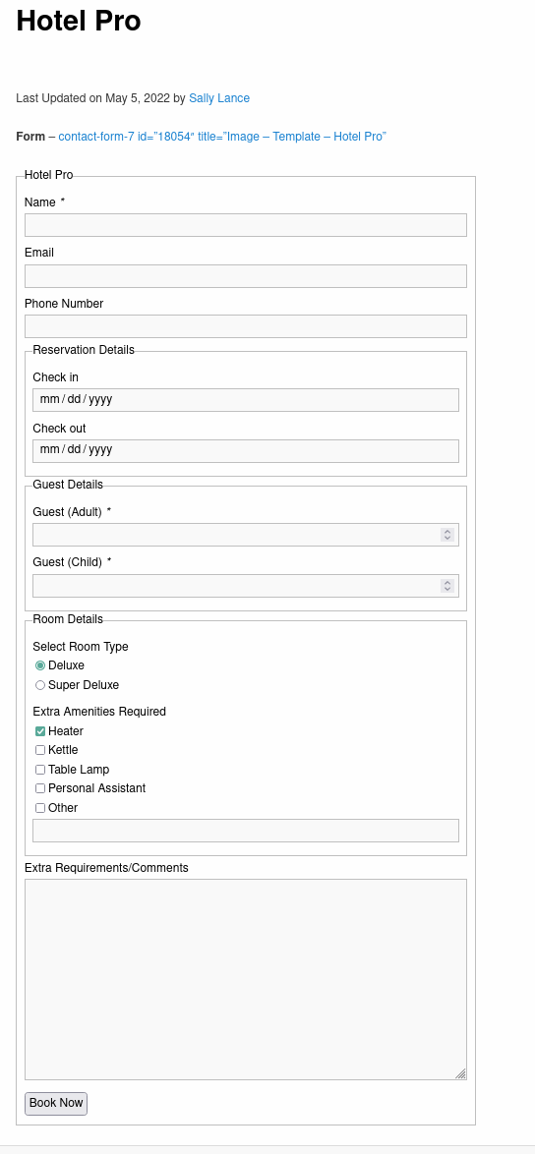Image resolution: width=535 pixels, height=1154 pixels.
Task: Click the Extra Requirements/Comments textarea
Action: (x=246, y=980)
